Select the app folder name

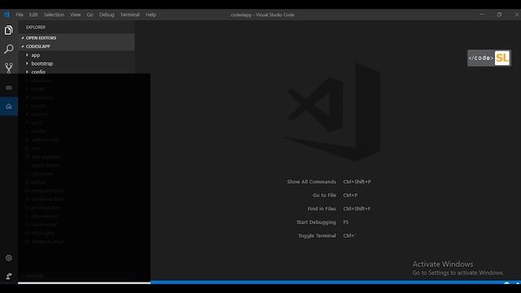pyautogui.click(x=36, y=55)
